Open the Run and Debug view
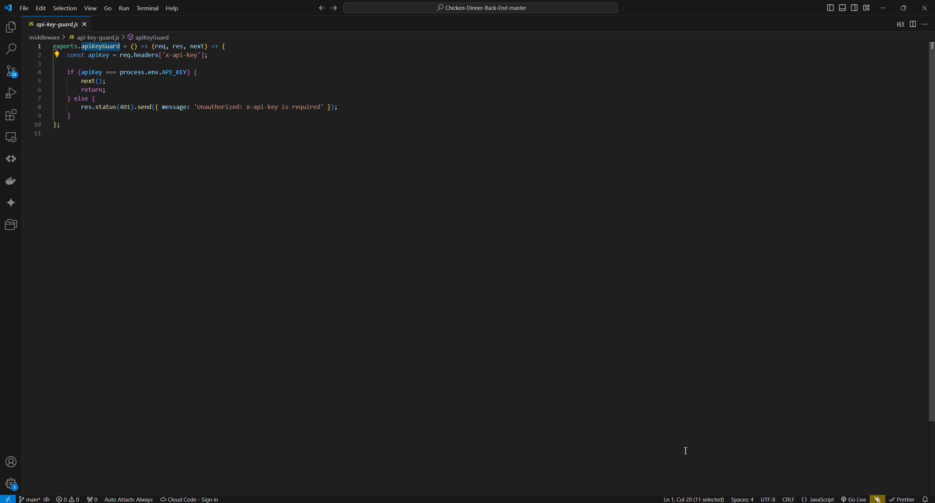 point(11,93)
